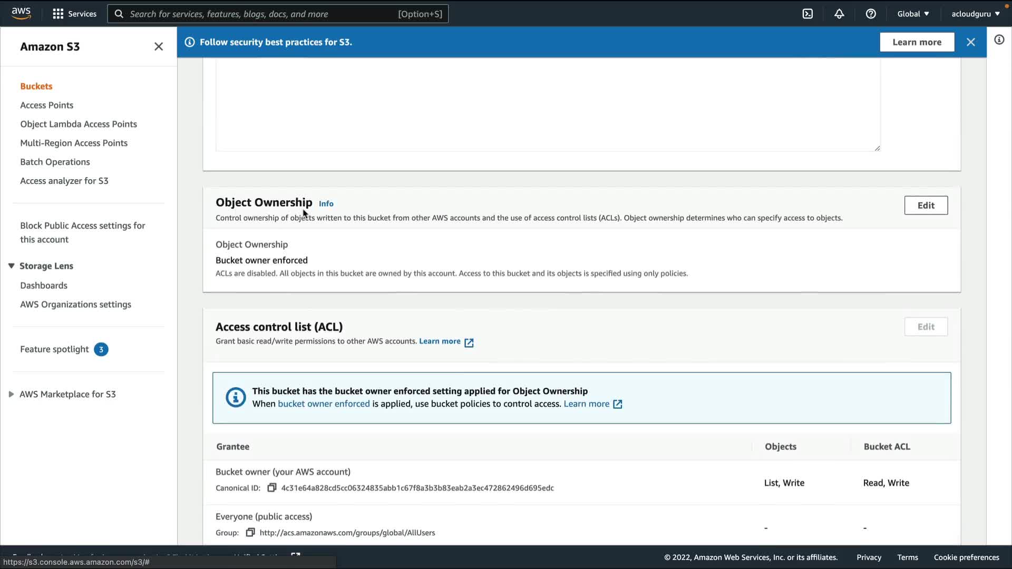
Task: Copy the canonical ID to clipboard
Action: point(272,488)
